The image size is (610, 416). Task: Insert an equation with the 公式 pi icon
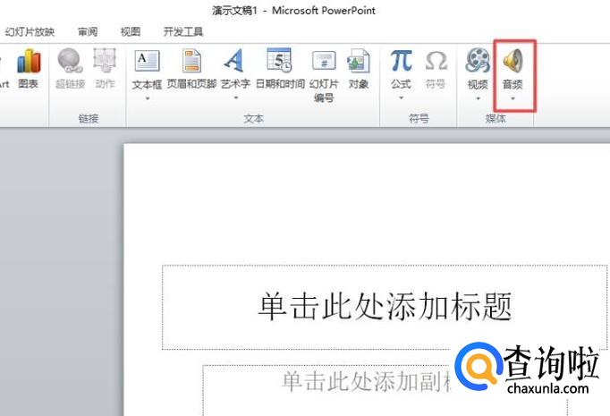pos(401,60)
